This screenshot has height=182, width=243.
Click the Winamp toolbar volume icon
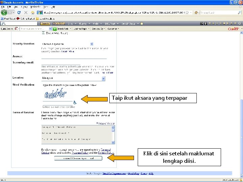tap(235, 24)
